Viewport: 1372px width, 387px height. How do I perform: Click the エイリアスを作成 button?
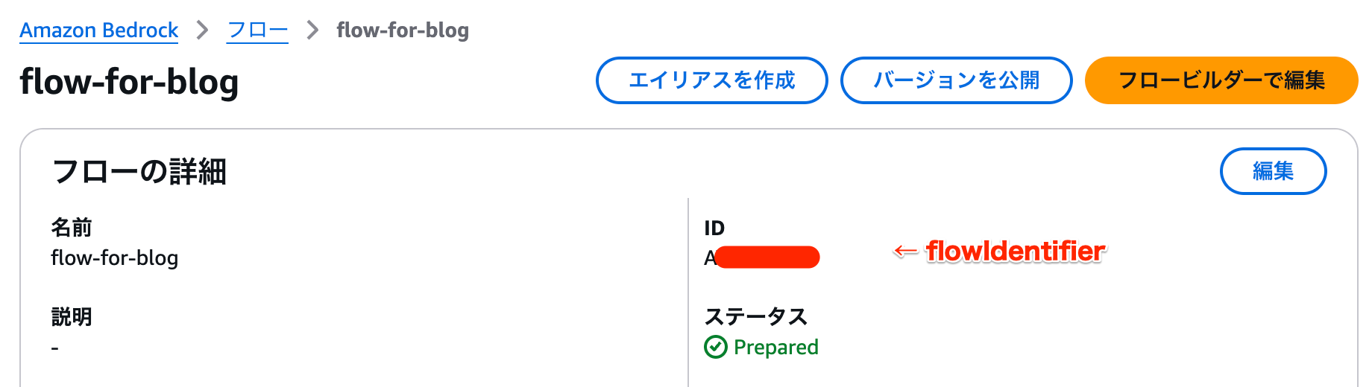click(712, 80)
